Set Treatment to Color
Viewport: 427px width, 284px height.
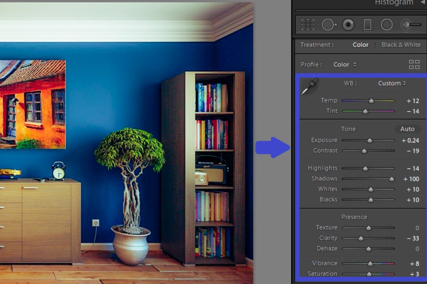coord(361,44)
